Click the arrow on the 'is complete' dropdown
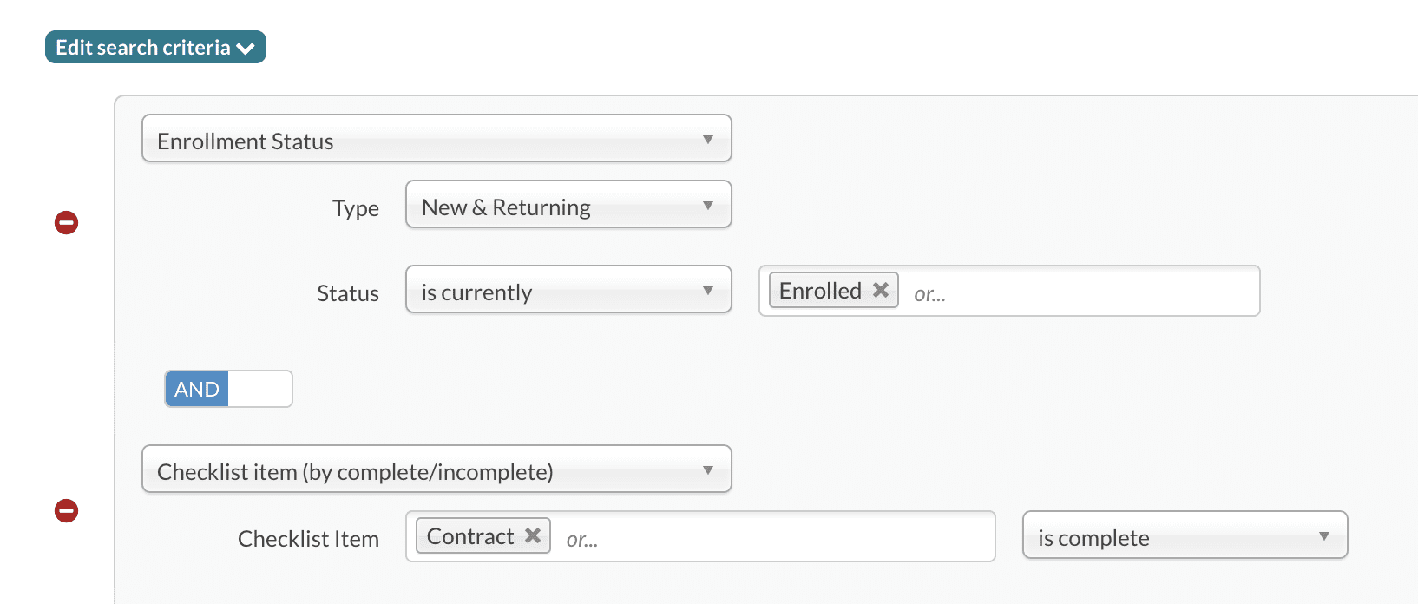 coord(1324,536)
